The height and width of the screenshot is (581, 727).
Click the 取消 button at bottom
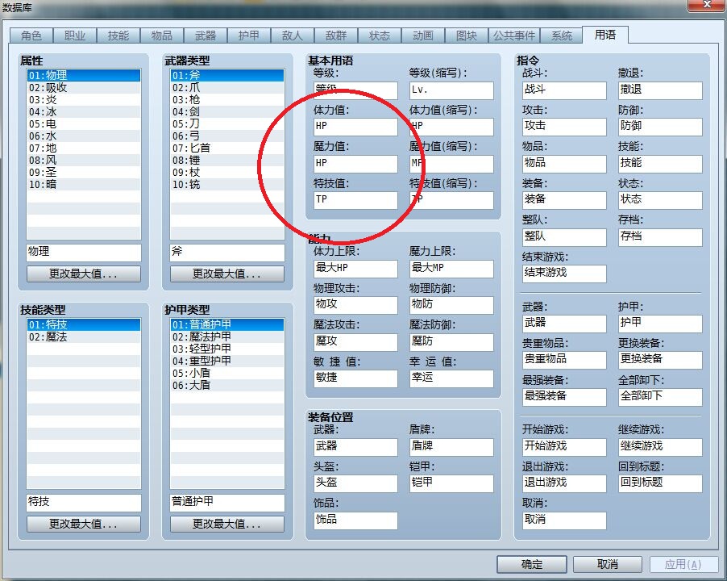click(608, 564)
